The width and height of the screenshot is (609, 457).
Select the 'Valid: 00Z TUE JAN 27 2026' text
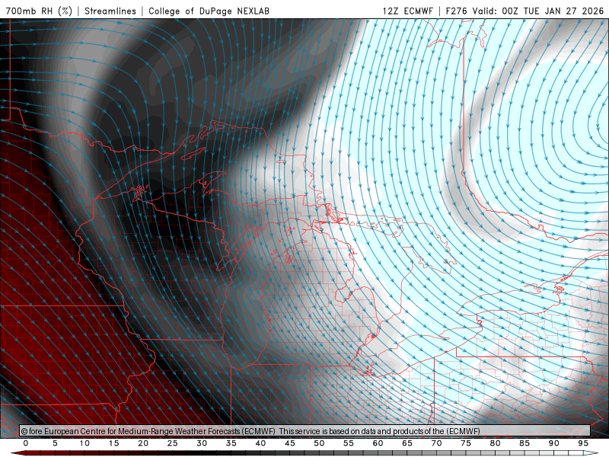click(538, 11)
